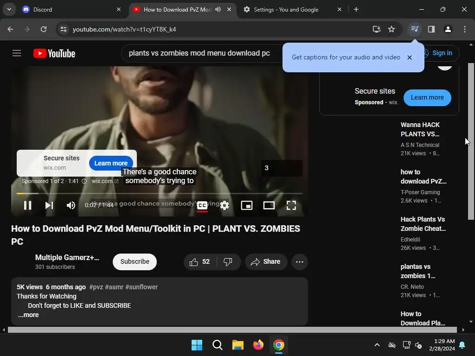Image resolution: width=475 pixels, height=356 pixels.
Task: Close the Settings tab
Action: (x=340, y=9)
